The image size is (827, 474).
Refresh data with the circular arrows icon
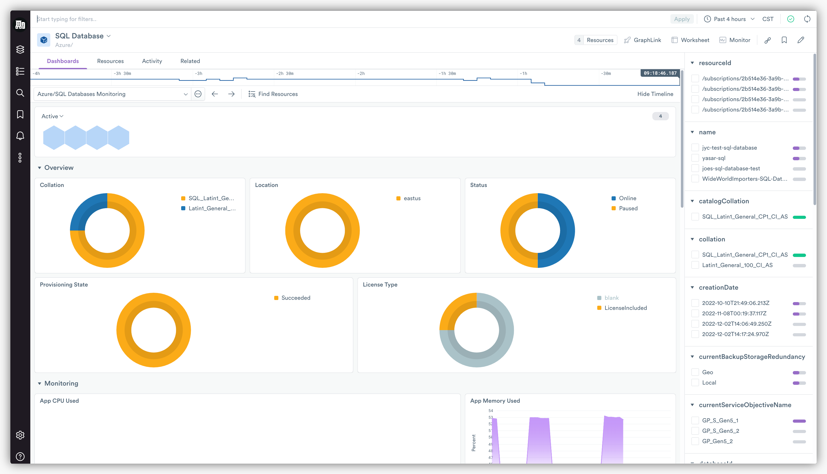pos(807,19)
